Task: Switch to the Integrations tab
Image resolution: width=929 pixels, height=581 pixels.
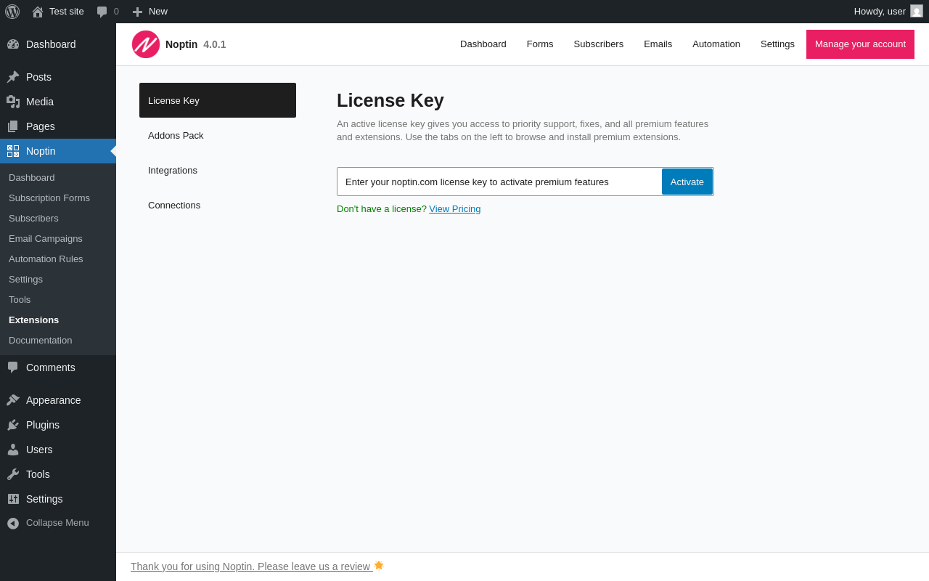Action: point(173,170)
